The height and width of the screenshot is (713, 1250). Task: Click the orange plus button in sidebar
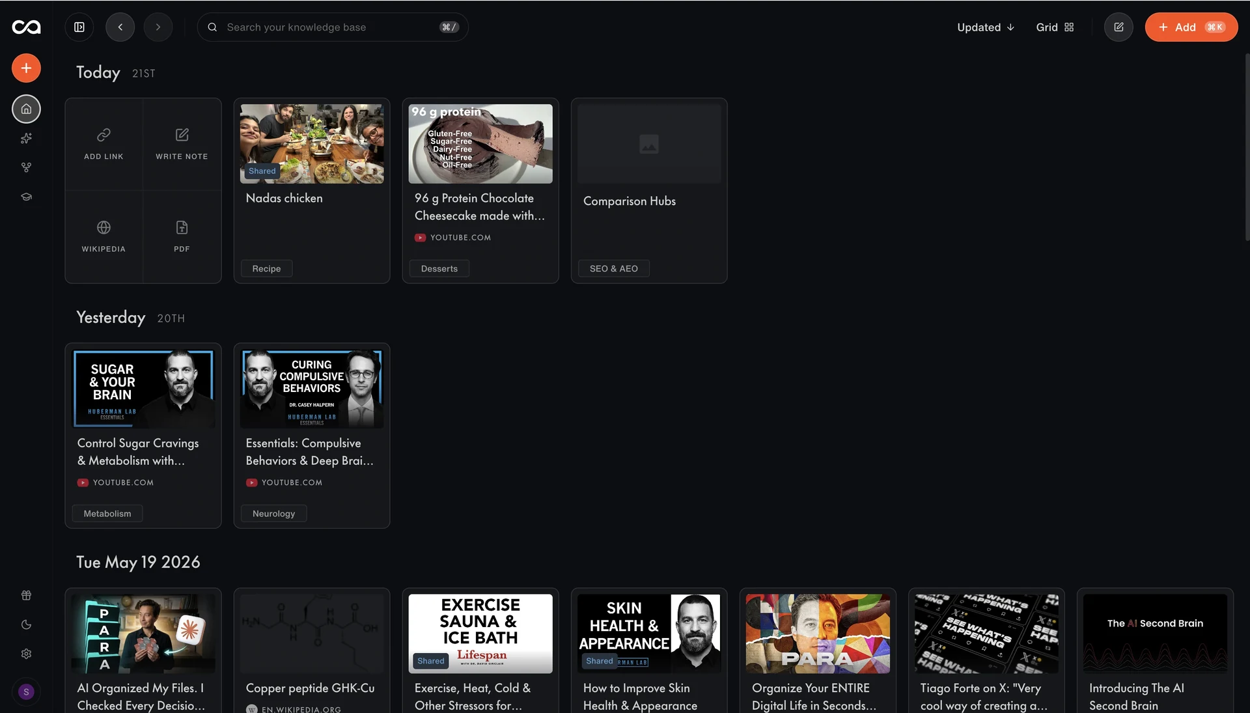click(x=26, y=68)
